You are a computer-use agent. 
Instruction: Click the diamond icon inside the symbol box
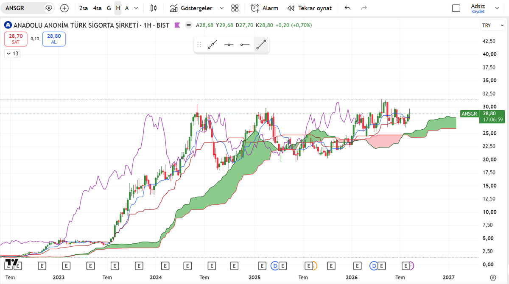pos(49,8)
